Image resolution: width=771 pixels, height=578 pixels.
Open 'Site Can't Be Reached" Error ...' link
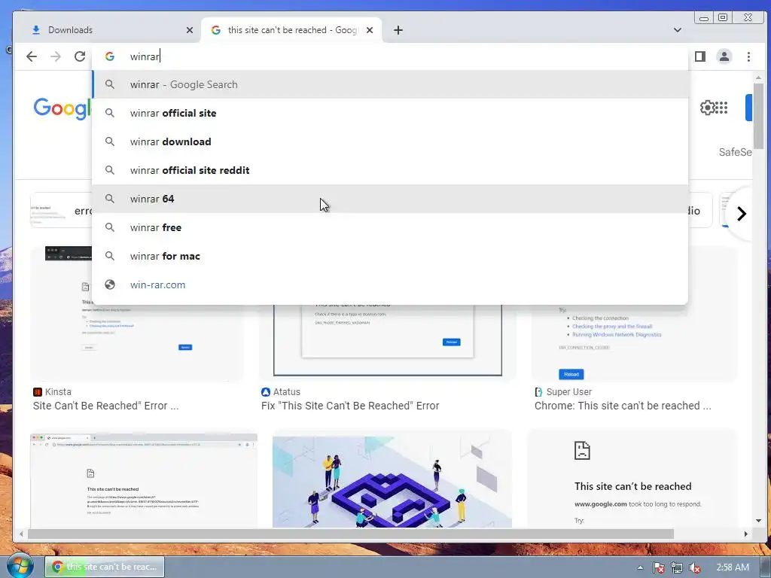(x=105, y=406)
